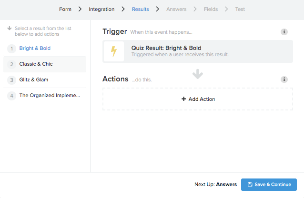Viewport: 304px width, 198px height.
Task: Click the number 1 result badge
Action: click(11, 49)
